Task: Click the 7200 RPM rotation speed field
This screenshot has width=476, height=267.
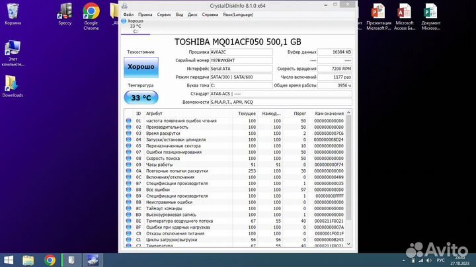Action: pyautogui.click(x=335, y=69)
